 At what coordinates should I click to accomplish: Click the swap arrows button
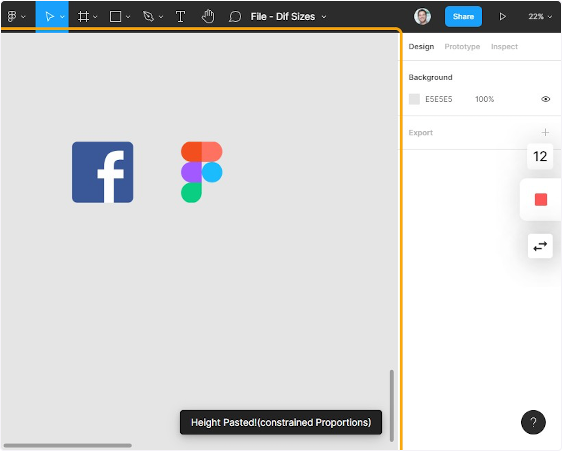tap(540, 246)
